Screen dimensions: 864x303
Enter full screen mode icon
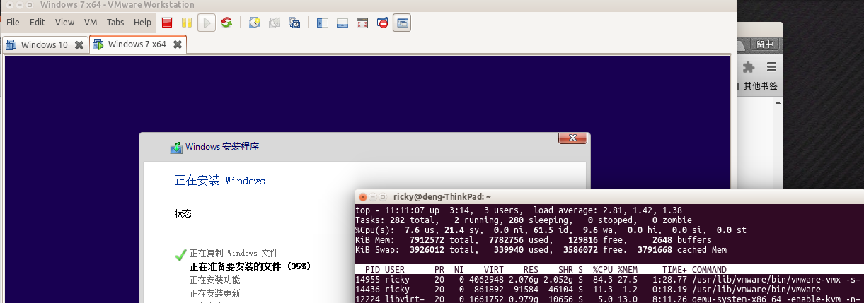(362, 23)
